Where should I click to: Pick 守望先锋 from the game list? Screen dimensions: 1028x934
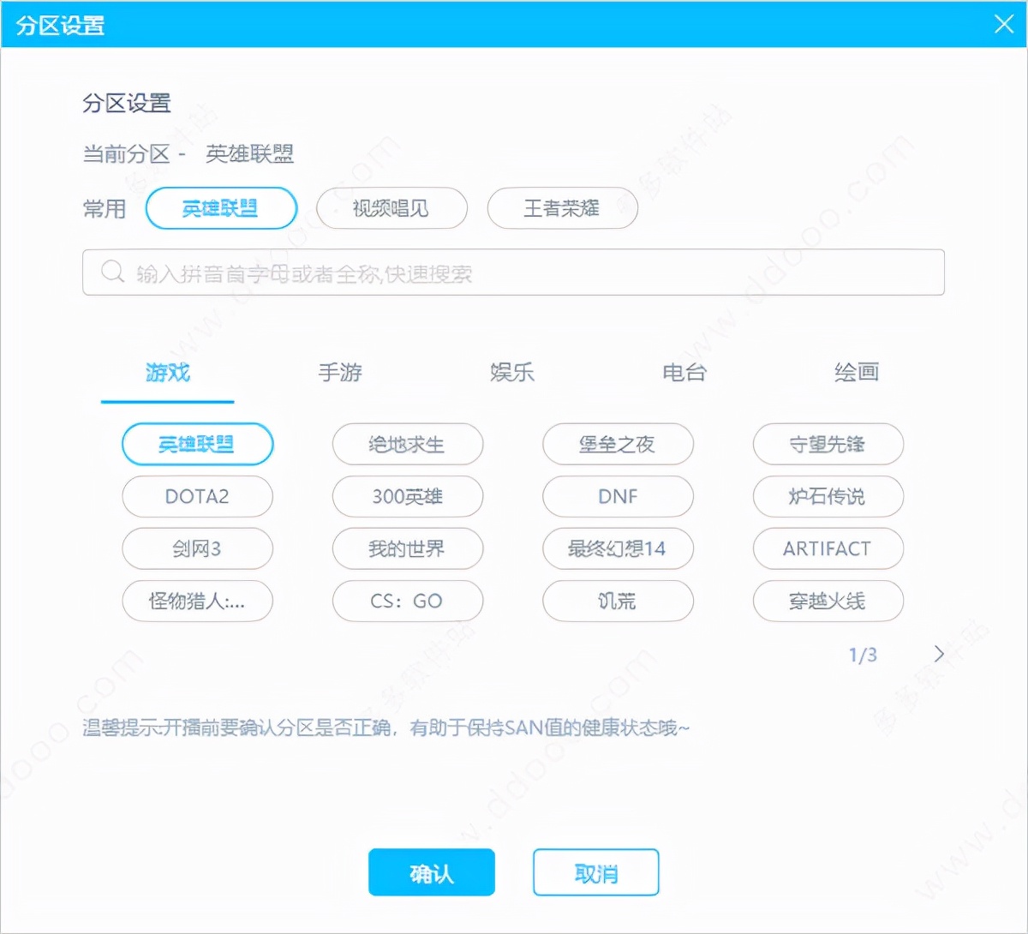click(828, 444)
